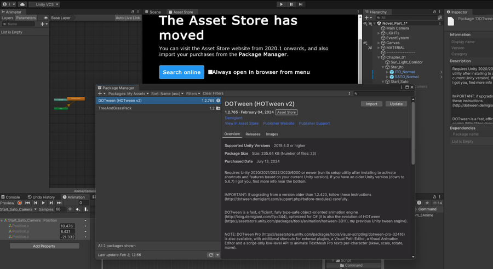Open the Packages: My Assets dropdown

point(128,93)
